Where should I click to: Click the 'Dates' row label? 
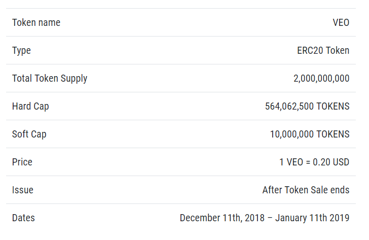pyautogui.click(x=23, y=218)
